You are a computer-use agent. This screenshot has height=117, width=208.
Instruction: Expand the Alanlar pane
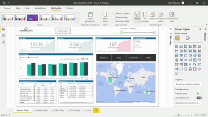click(205, 29)
